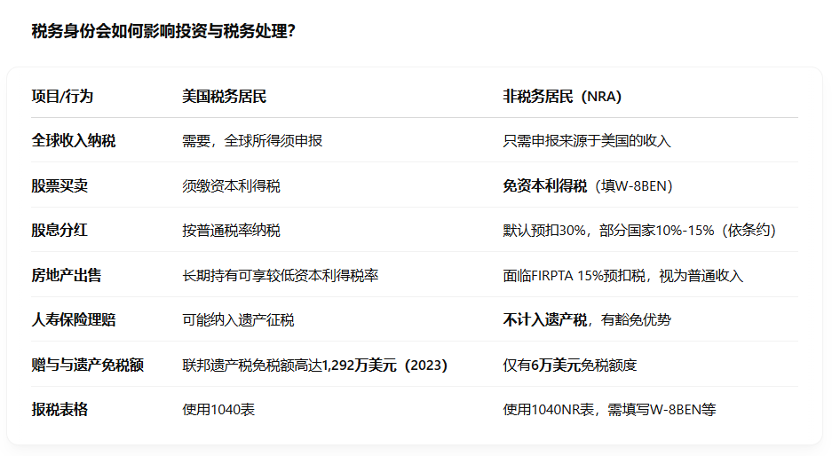Click the cell 使用1040NR表，需填写W-8BEN等
Viewport: 832px width, 456px height.
pos(609,409)
